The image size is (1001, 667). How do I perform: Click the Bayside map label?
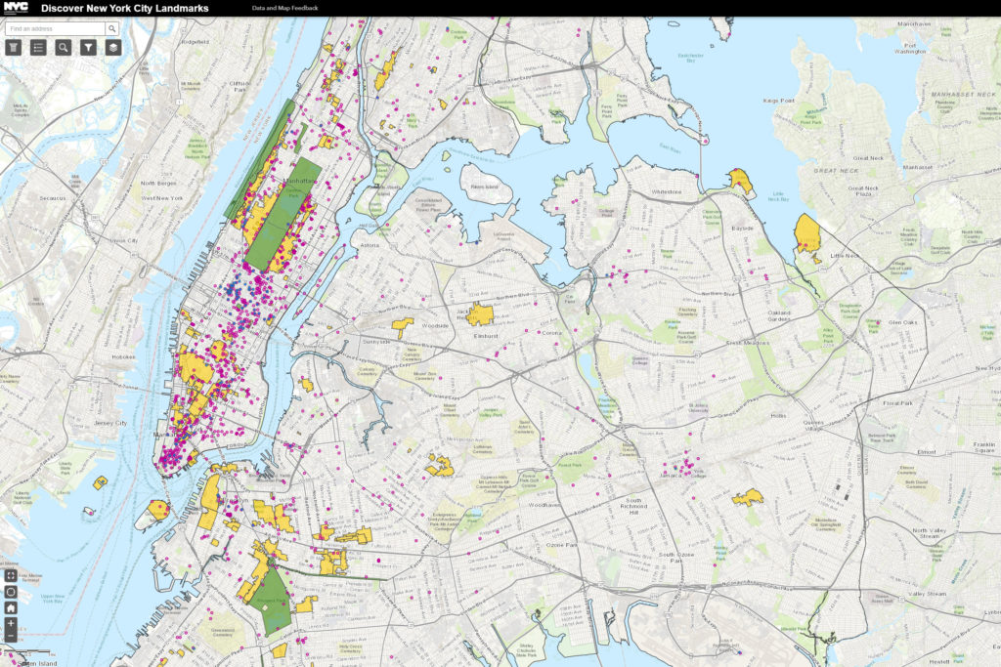point(743,229)
